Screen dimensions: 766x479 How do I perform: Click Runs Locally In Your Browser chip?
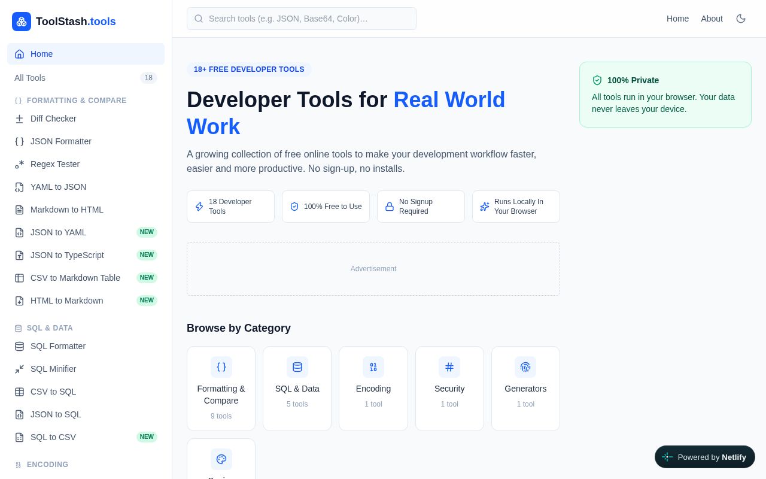(x=516, y=207)
